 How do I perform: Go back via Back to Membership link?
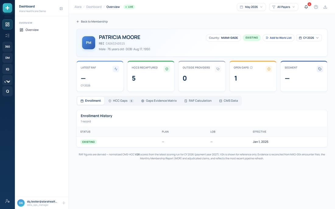[92, 22]
